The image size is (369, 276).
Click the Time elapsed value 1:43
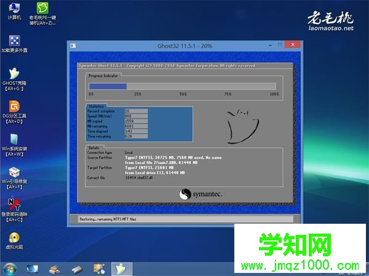pyautogui.click(x=136, y=132)
